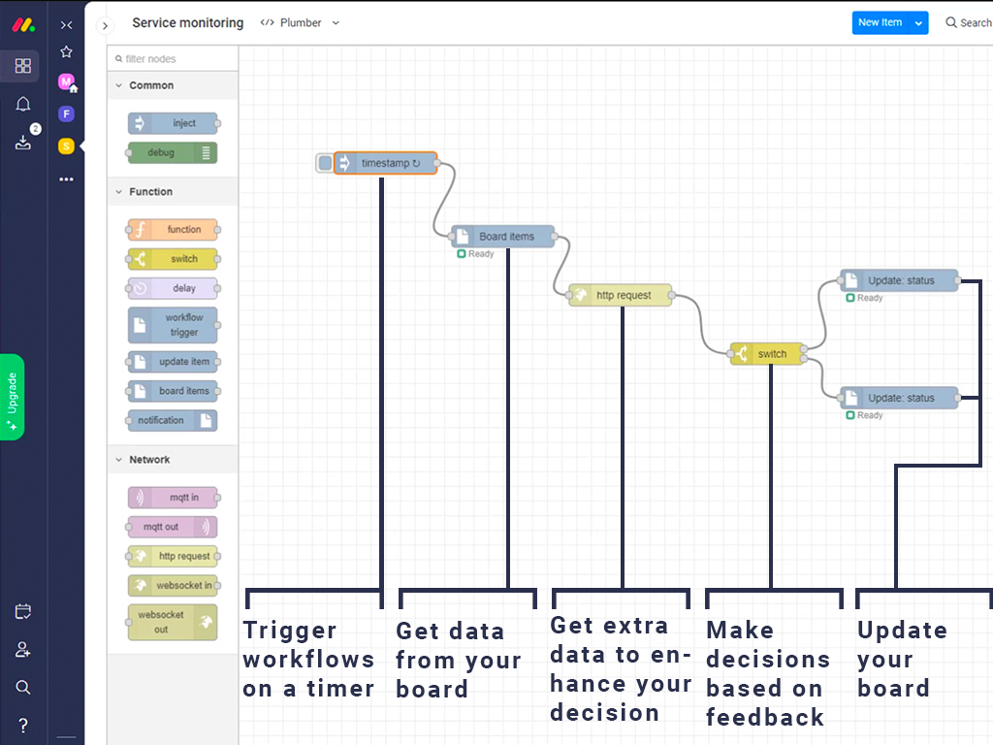993x745 pixels.
Task: Select the upper Update: status node
Action: [899, 280]
